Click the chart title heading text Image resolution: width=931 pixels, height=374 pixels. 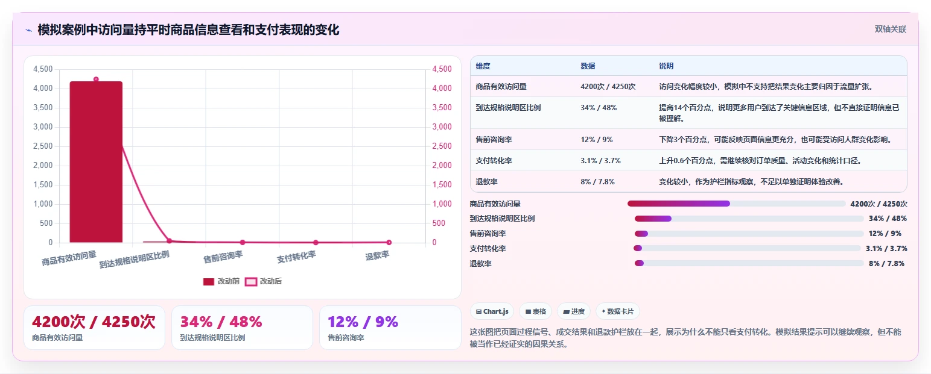[x=188, y=30]
